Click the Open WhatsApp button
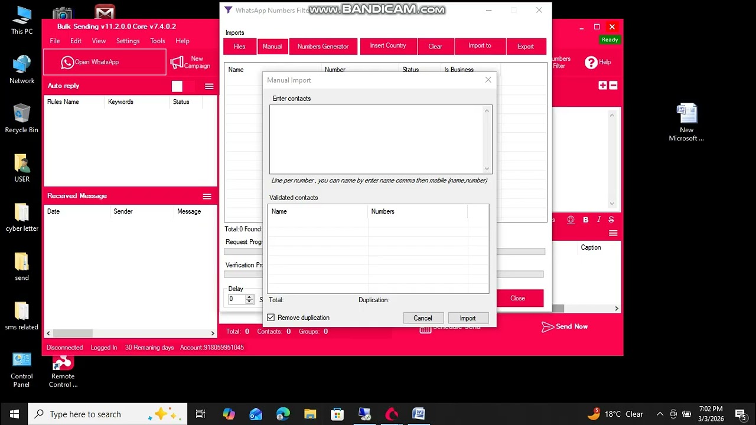 coord(105,62)
